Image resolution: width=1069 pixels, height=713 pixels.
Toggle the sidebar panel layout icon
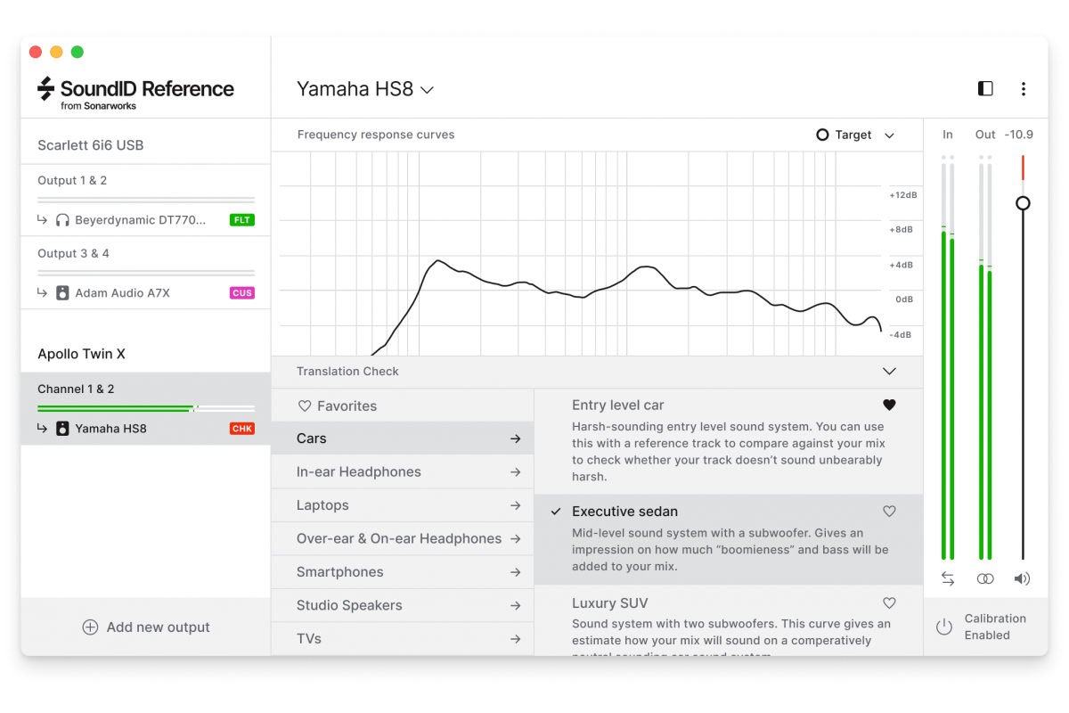985,88
